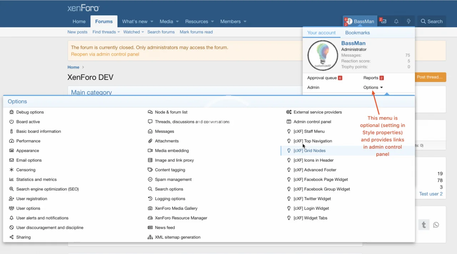
Task: Expand the What's new dropdown arrow
Action: pos(152,21)
